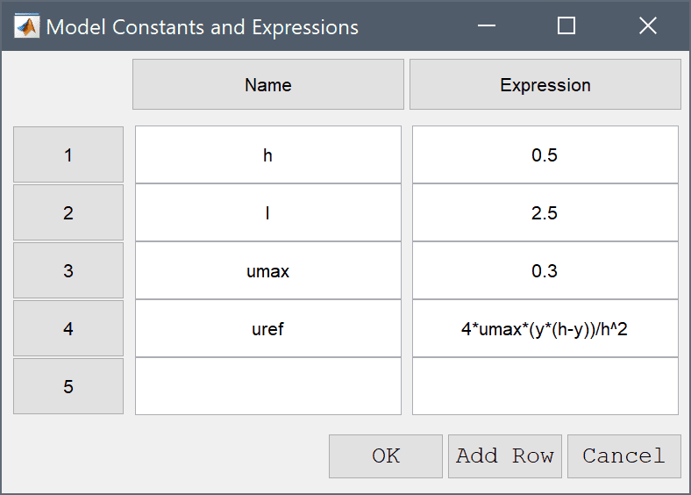This screenshot has height=495, width=691.
Task: Edit the uref name field
Action: click(268, 328)
